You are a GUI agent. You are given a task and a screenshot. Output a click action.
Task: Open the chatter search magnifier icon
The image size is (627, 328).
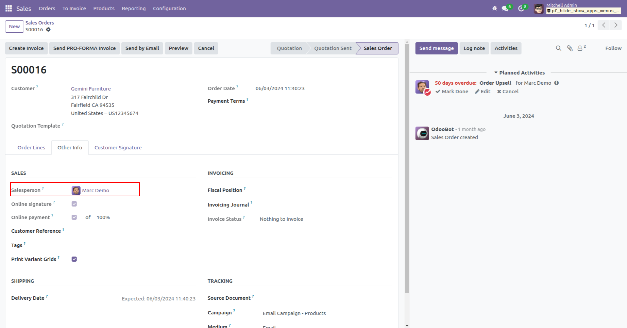pos(558,48)
